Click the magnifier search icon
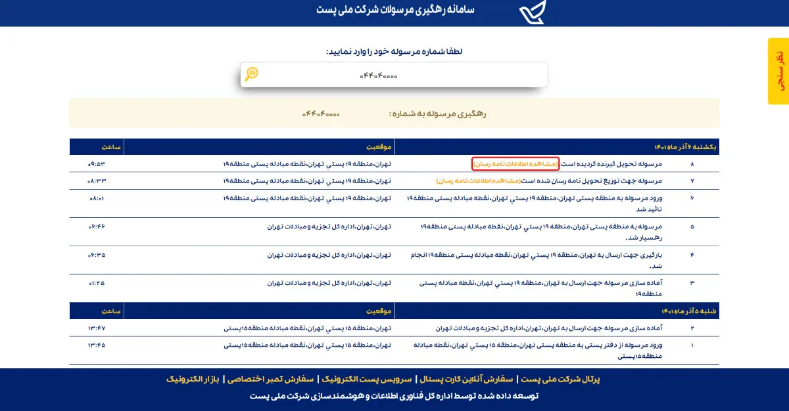The height and width of the screenshot is (411, 789). click(251, 74)
